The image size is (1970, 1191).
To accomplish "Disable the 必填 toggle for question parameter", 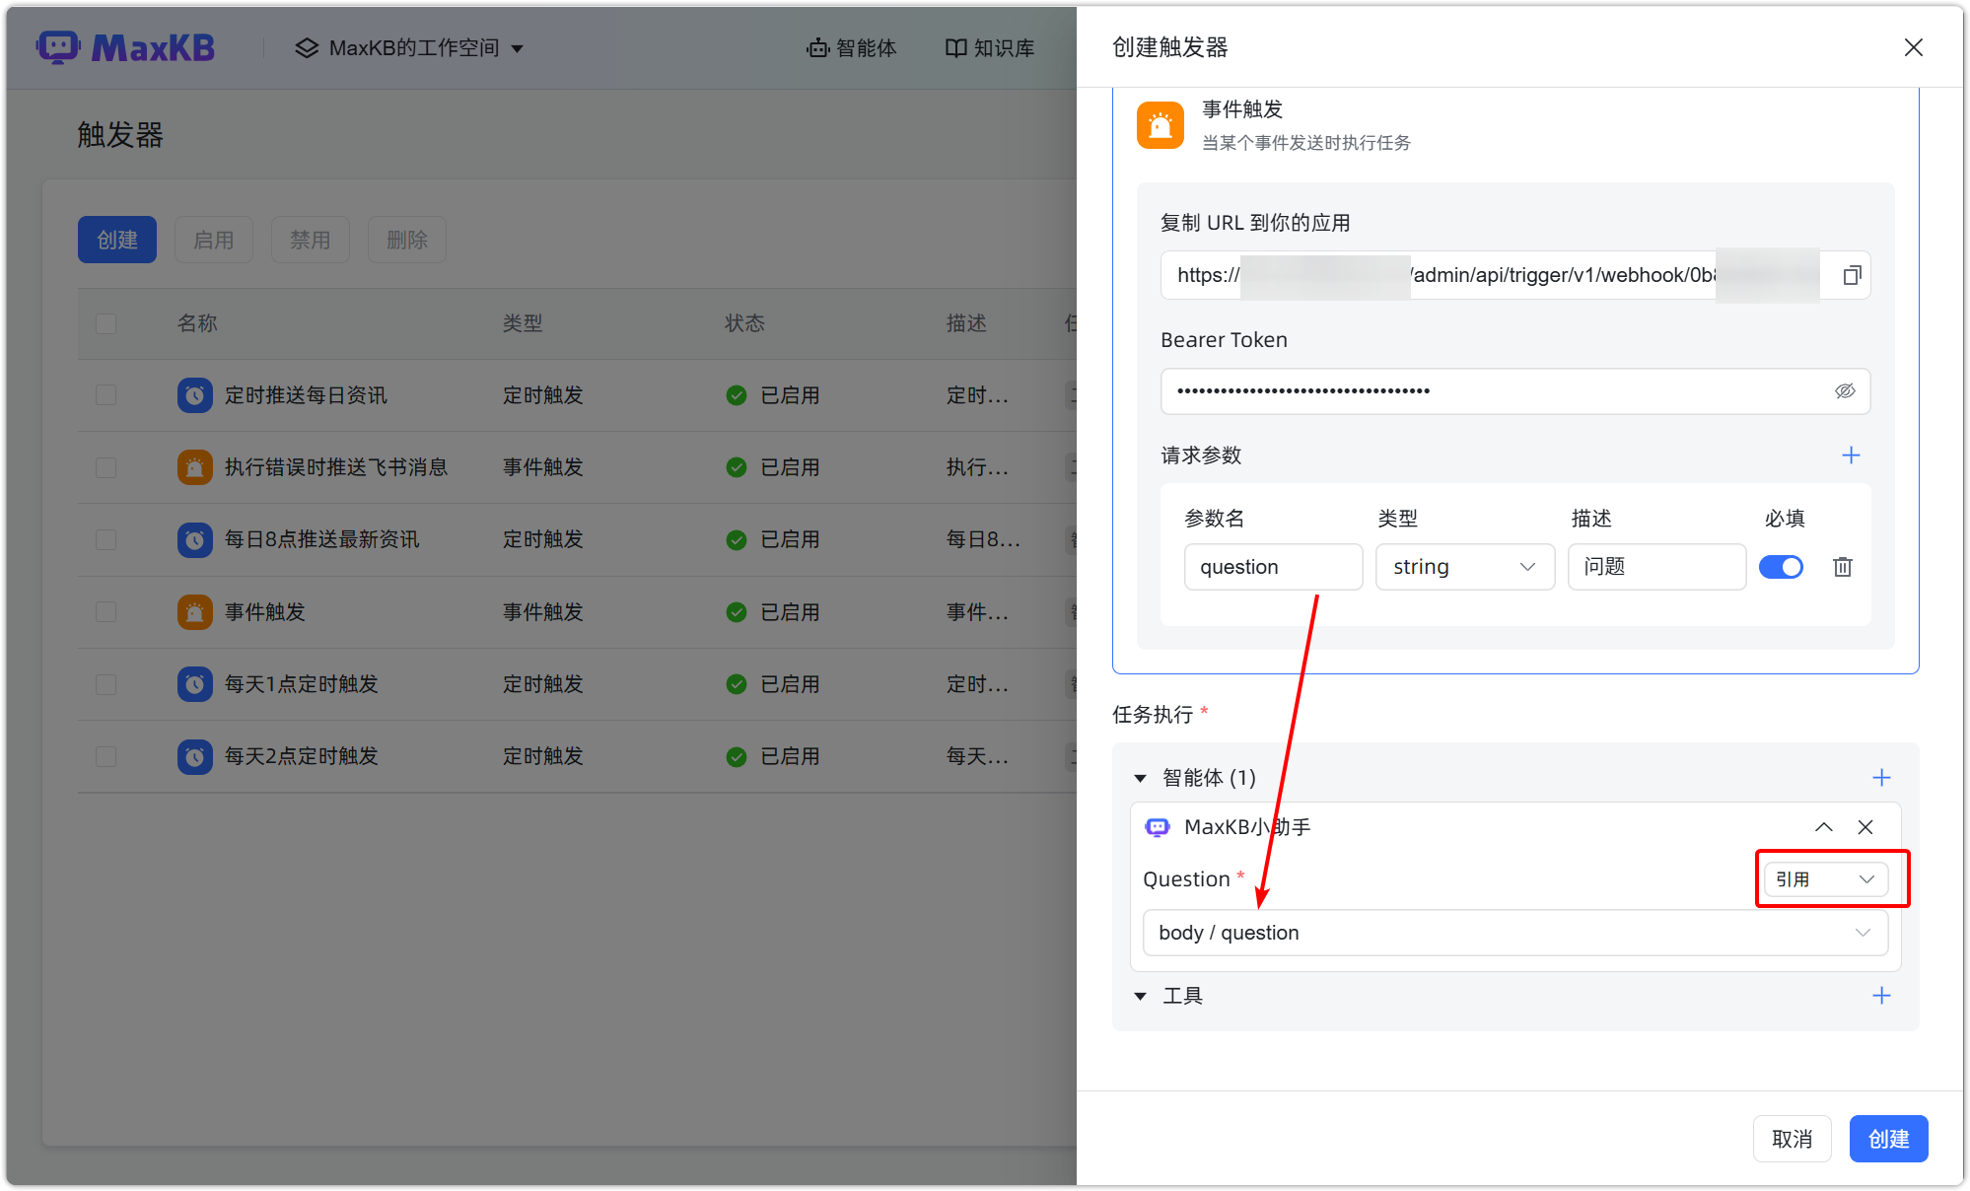I will pyautogui.click(x=1781, y=566).
